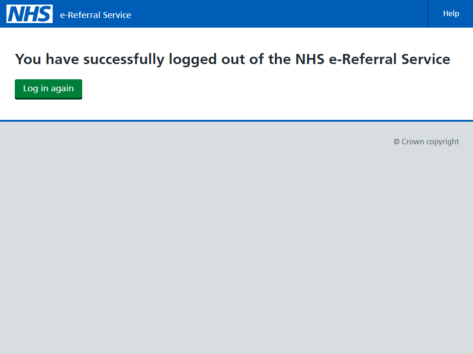473x354 pixels.
Task: Click the word "successfully" in the heading
Action: click(124, 59)
